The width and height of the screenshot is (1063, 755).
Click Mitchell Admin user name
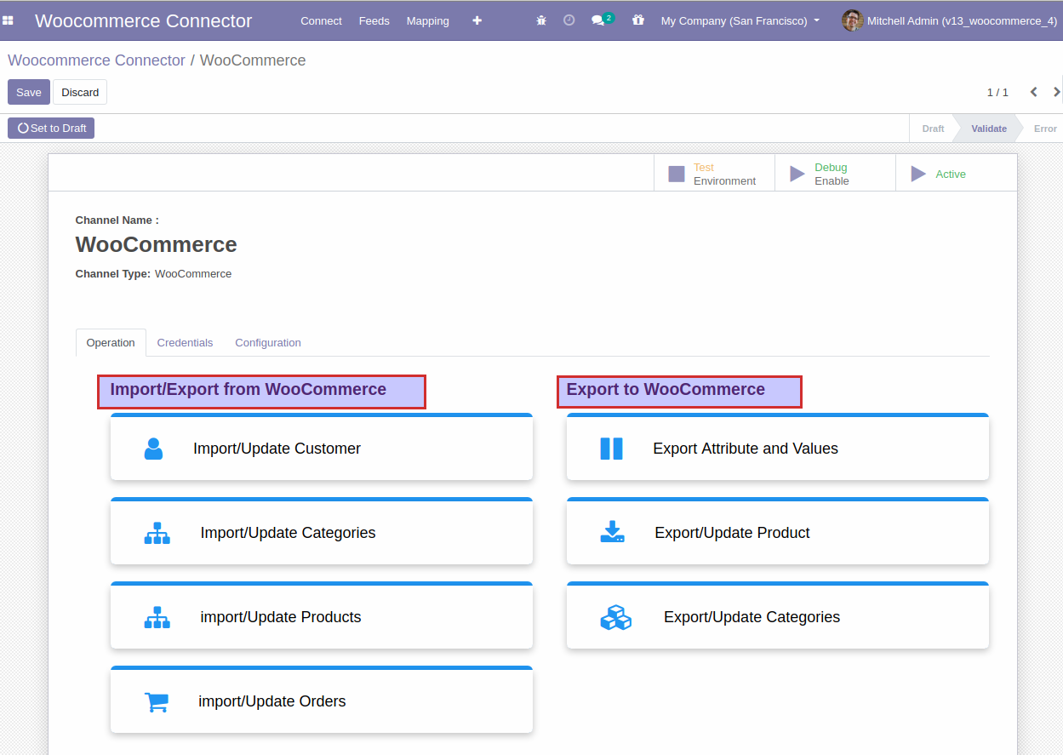[x=962, y=20]
